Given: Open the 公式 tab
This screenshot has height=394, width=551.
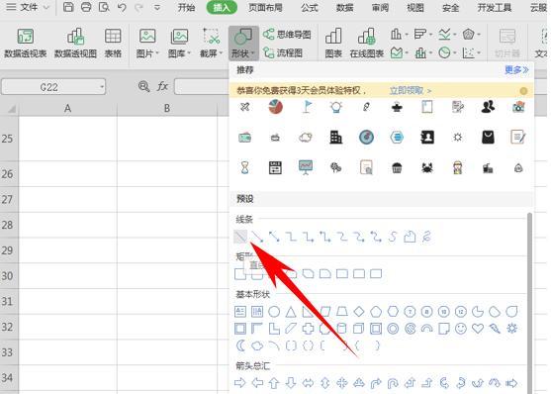Looking at the screenshot, I should [x=310, y=7].
